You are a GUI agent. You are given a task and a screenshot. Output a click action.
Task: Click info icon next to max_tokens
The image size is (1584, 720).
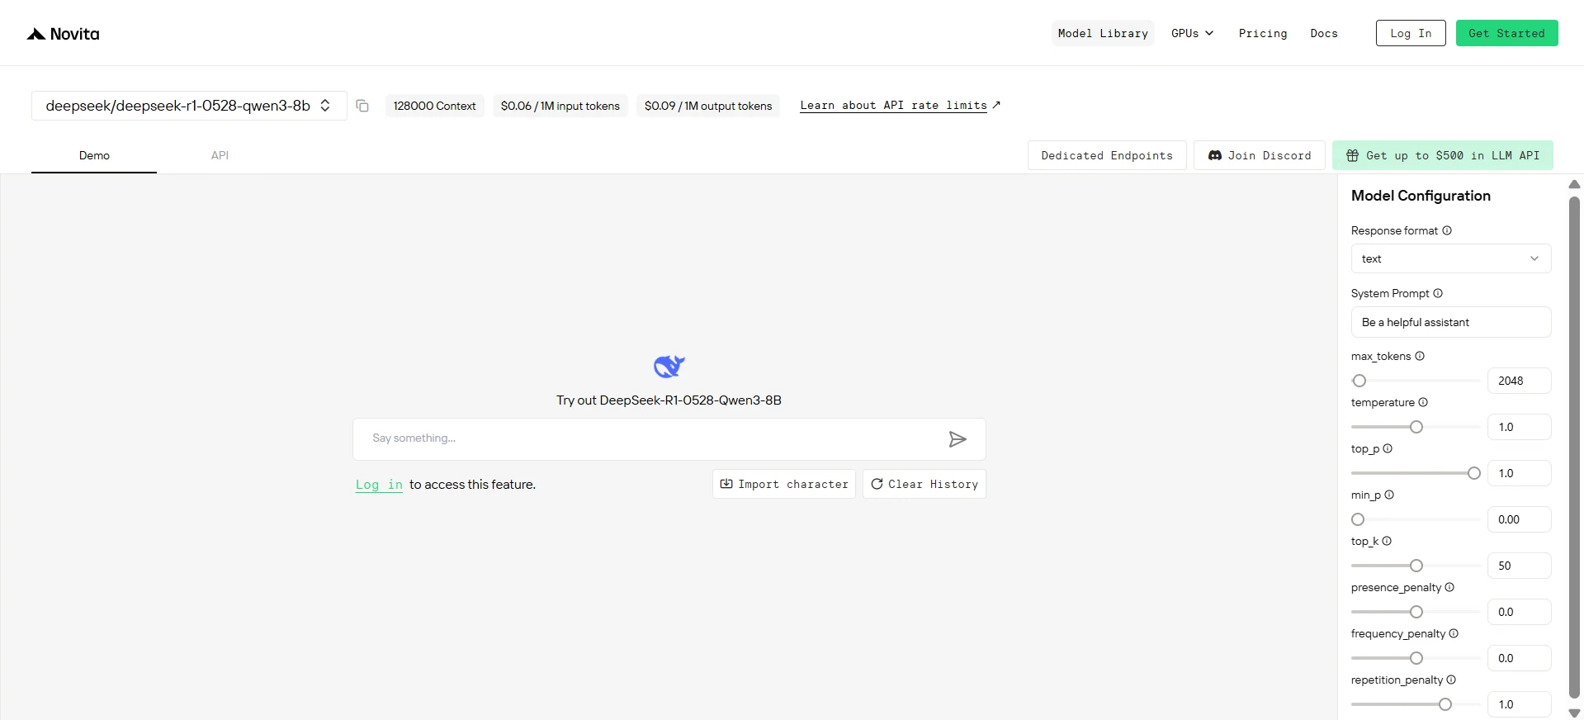1420,356
